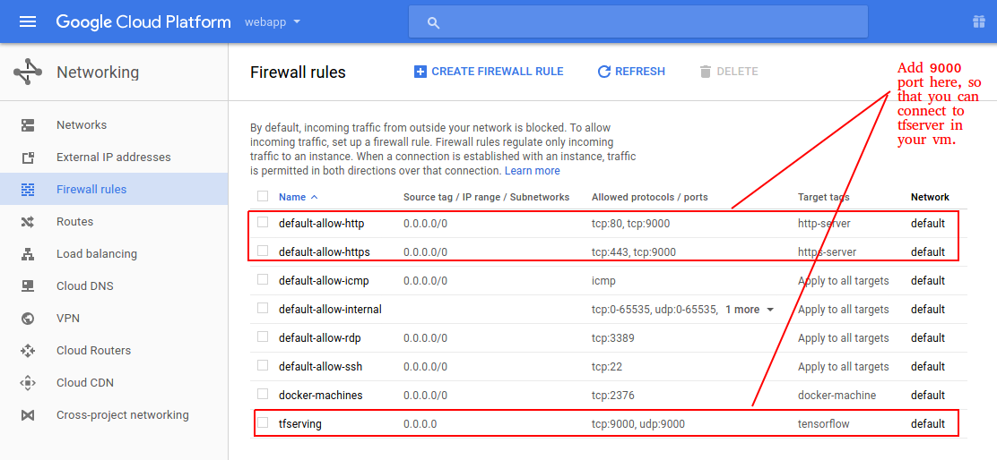This screenshot has width=997, height=460.
Task: Click the 'tcp:3389' ports cell
Action: tap(613, 338)
